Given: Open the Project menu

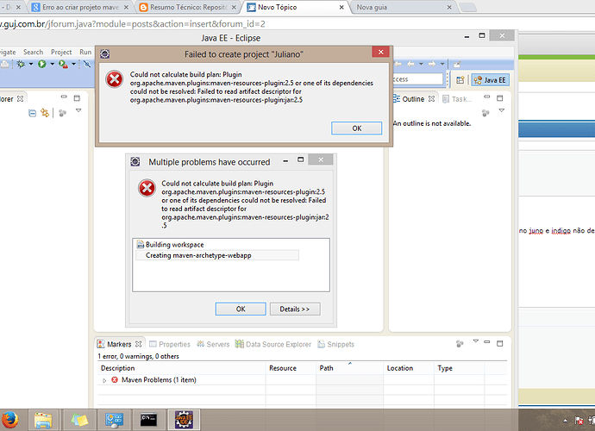Looking at the screenshot, I should [61, 52].
